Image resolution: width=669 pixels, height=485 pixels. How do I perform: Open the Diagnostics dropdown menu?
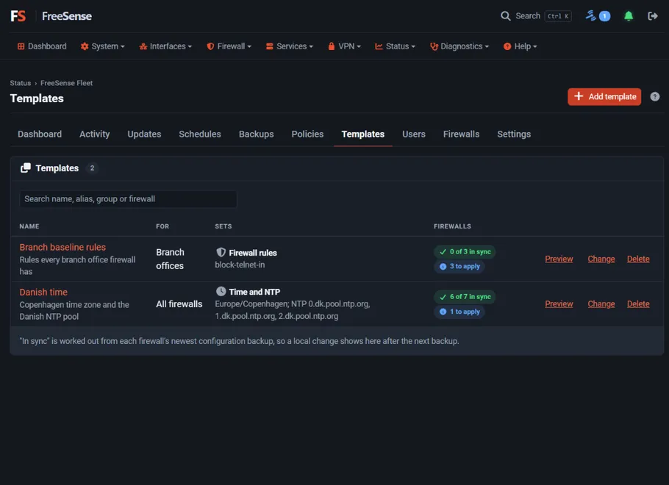[x=459, y=46]
